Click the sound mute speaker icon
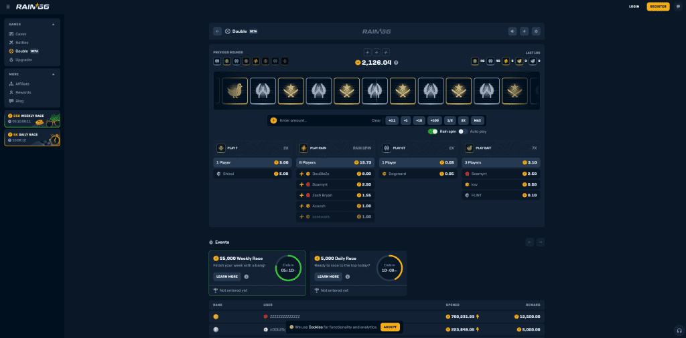 click(512, 31)
